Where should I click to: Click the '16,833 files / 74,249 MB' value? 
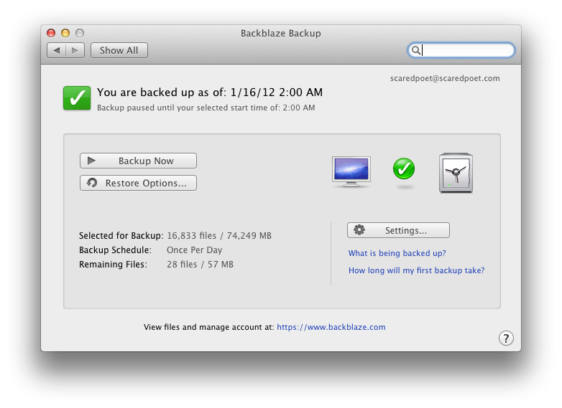[x=219, y=236]
